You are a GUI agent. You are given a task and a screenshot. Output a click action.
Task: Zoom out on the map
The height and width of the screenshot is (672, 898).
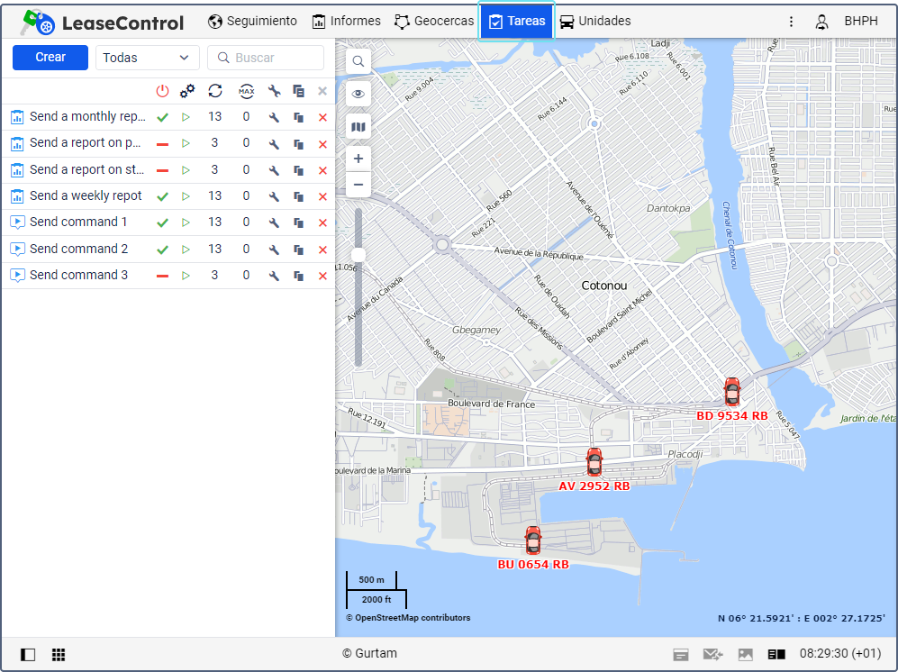pos(358,185)
